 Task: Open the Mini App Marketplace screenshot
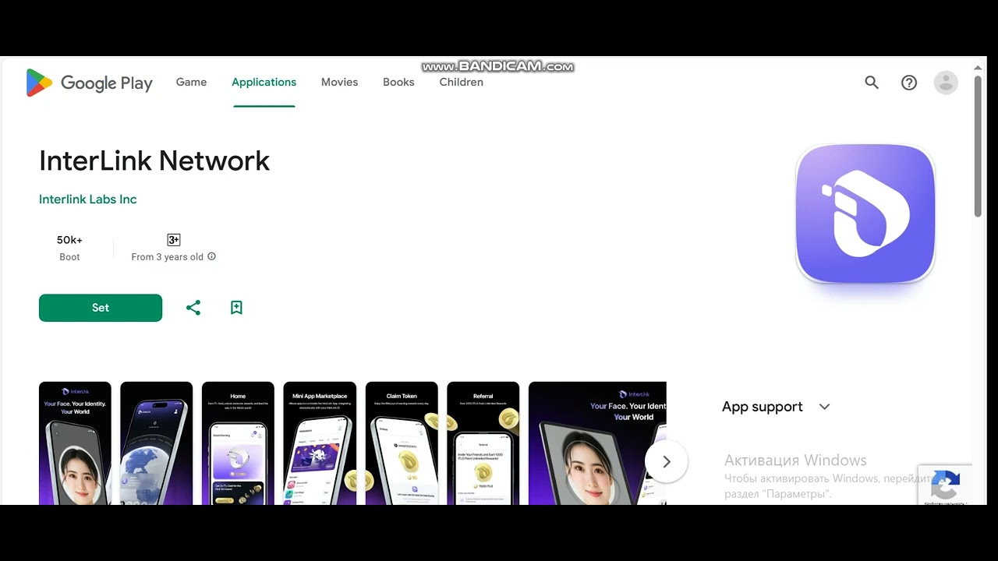click(320, 443)
